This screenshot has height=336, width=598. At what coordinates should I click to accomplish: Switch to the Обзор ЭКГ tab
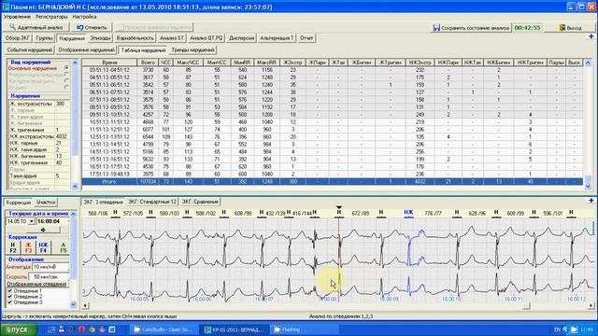click(x=18, y=38)
